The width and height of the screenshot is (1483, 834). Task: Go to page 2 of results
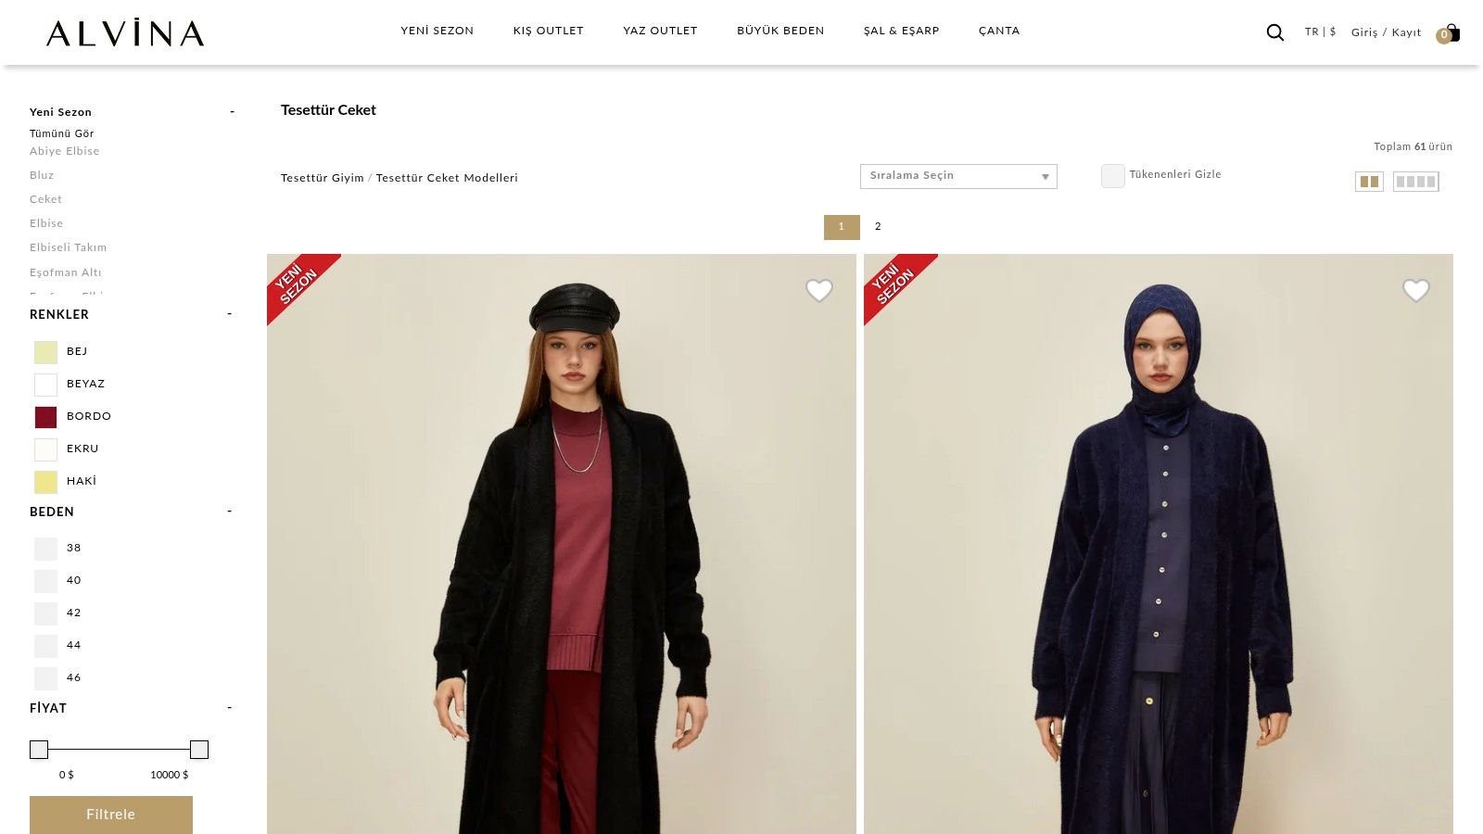click(x=878, y=227)
